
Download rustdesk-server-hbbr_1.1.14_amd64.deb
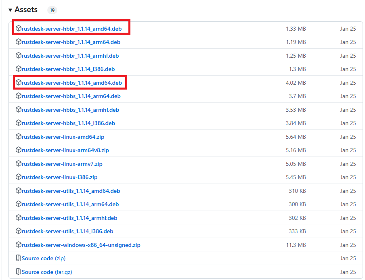point(71,29)
